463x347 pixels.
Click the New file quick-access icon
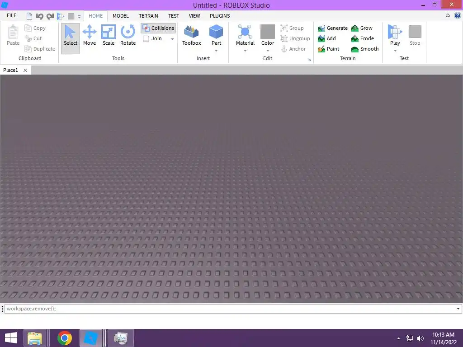coord(29,16)
